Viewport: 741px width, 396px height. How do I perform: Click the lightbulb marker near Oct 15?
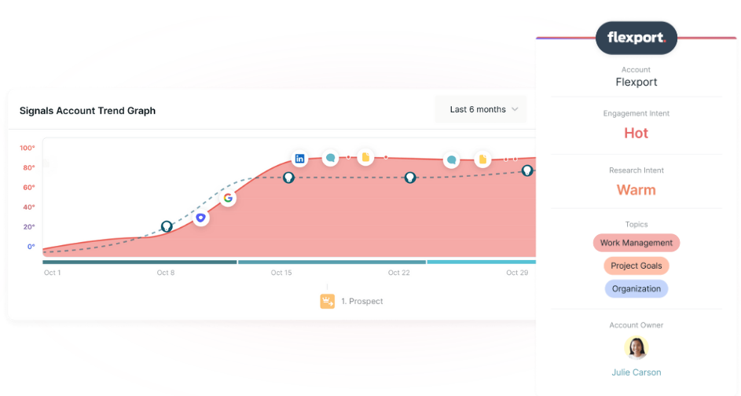[x=288, y=178]
